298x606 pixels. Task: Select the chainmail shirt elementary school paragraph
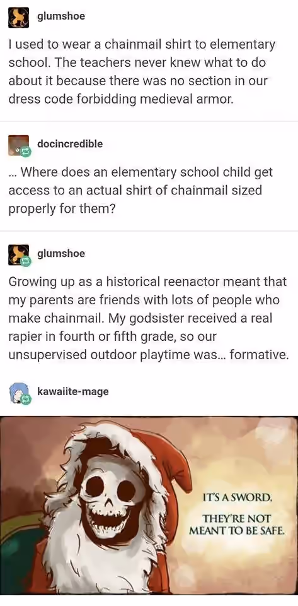pos(142,72)
